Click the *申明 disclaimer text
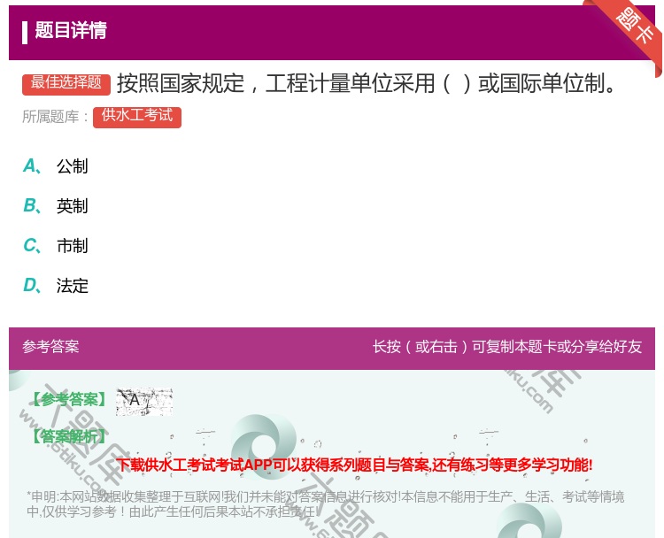 [325, 503]
